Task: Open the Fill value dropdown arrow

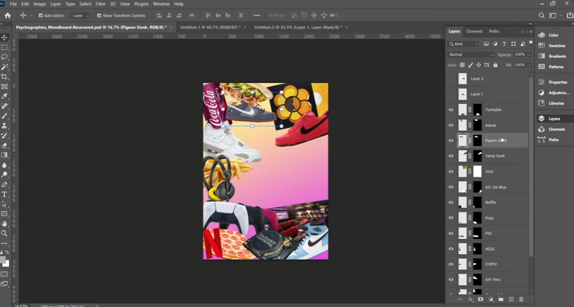Action: click(x=529, y=65)
